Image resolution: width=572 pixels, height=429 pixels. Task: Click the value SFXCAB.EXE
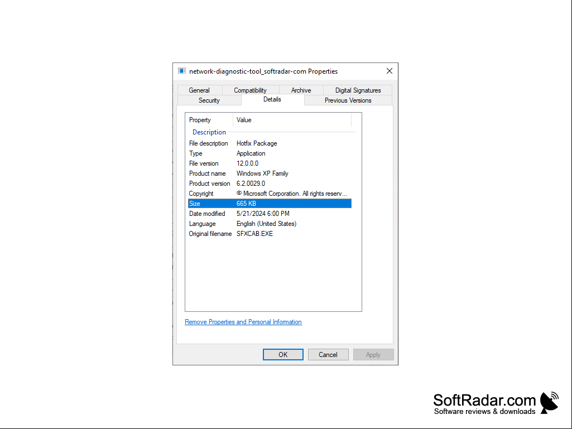pyautogui.click(x=254, y=234)
